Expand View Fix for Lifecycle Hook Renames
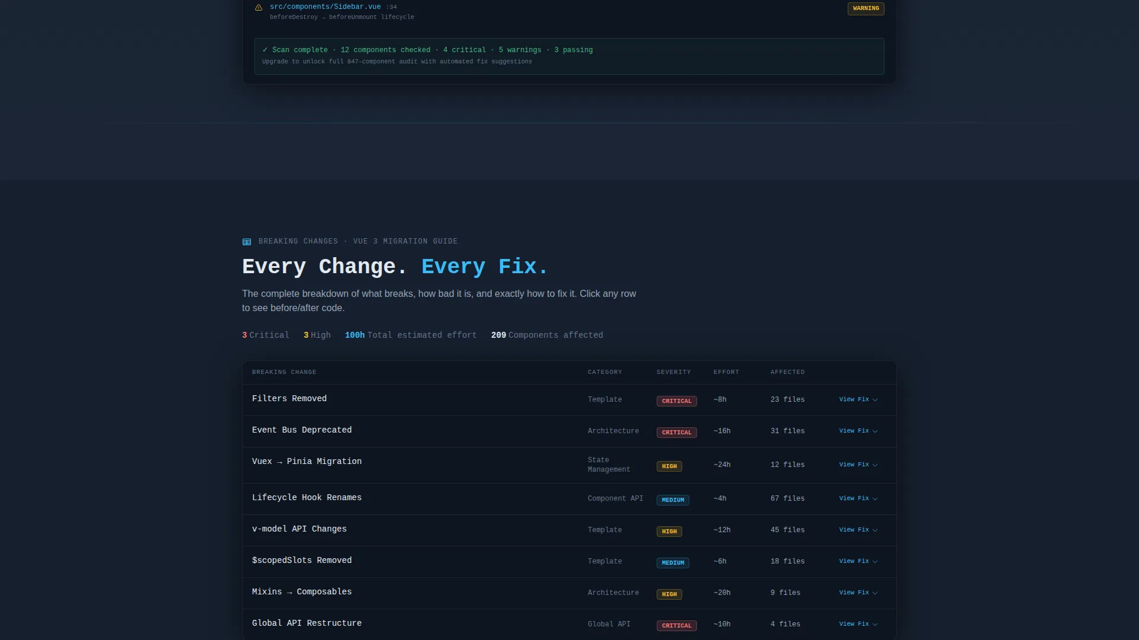The height and width of the screenshot is (640, 1139). point(858,498)
